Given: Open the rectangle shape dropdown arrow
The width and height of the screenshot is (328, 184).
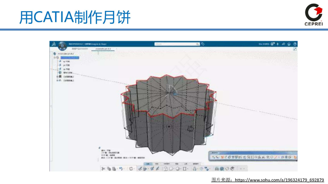Looking at the screenshot, I should point(188,169).
